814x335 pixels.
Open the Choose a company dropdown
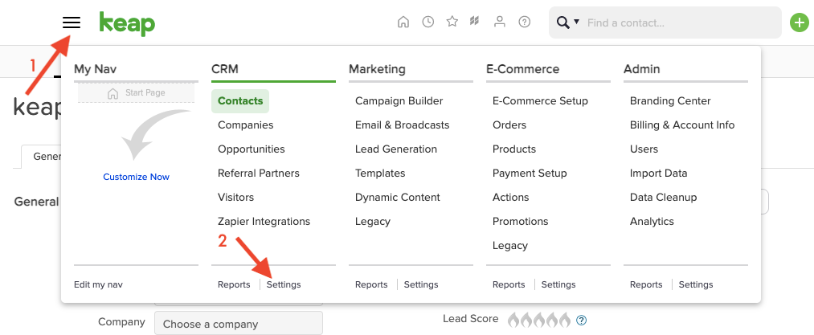239,323
